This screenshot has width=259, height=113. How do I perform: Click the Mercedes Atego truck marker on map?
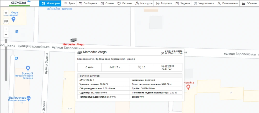pos(74,40)
